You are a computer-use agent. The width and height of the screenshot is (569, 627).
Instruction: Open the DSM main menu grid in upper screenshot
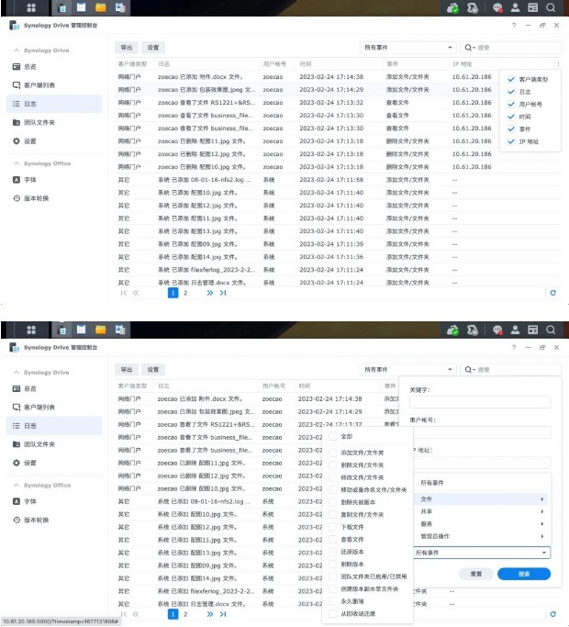coord(31,7)
